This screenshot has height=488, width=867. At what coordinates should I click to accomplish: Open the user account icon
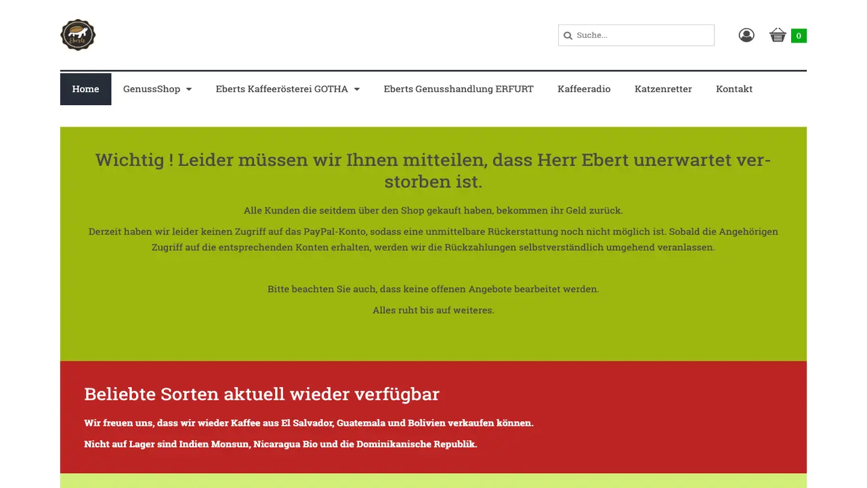[746, 35]
